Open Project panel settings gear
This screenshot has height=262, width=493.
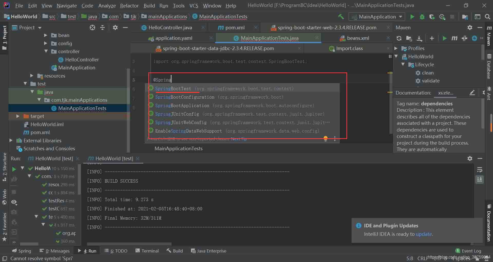(115, 27)
